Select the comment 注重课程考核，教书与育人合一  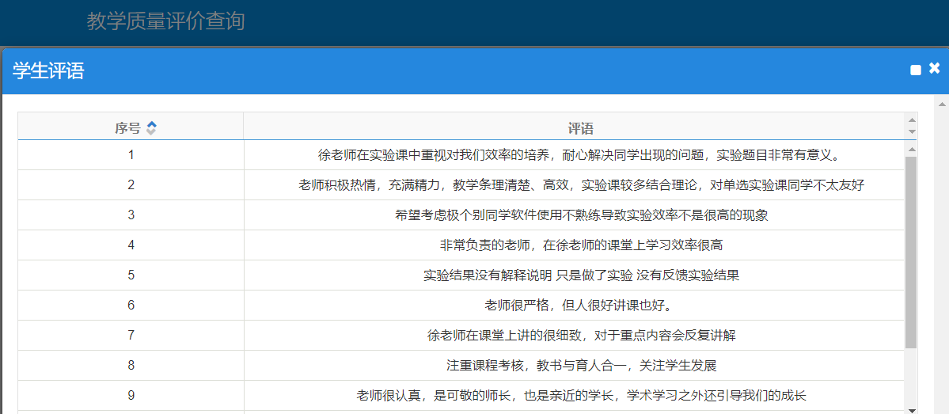(x=581, y=366)
